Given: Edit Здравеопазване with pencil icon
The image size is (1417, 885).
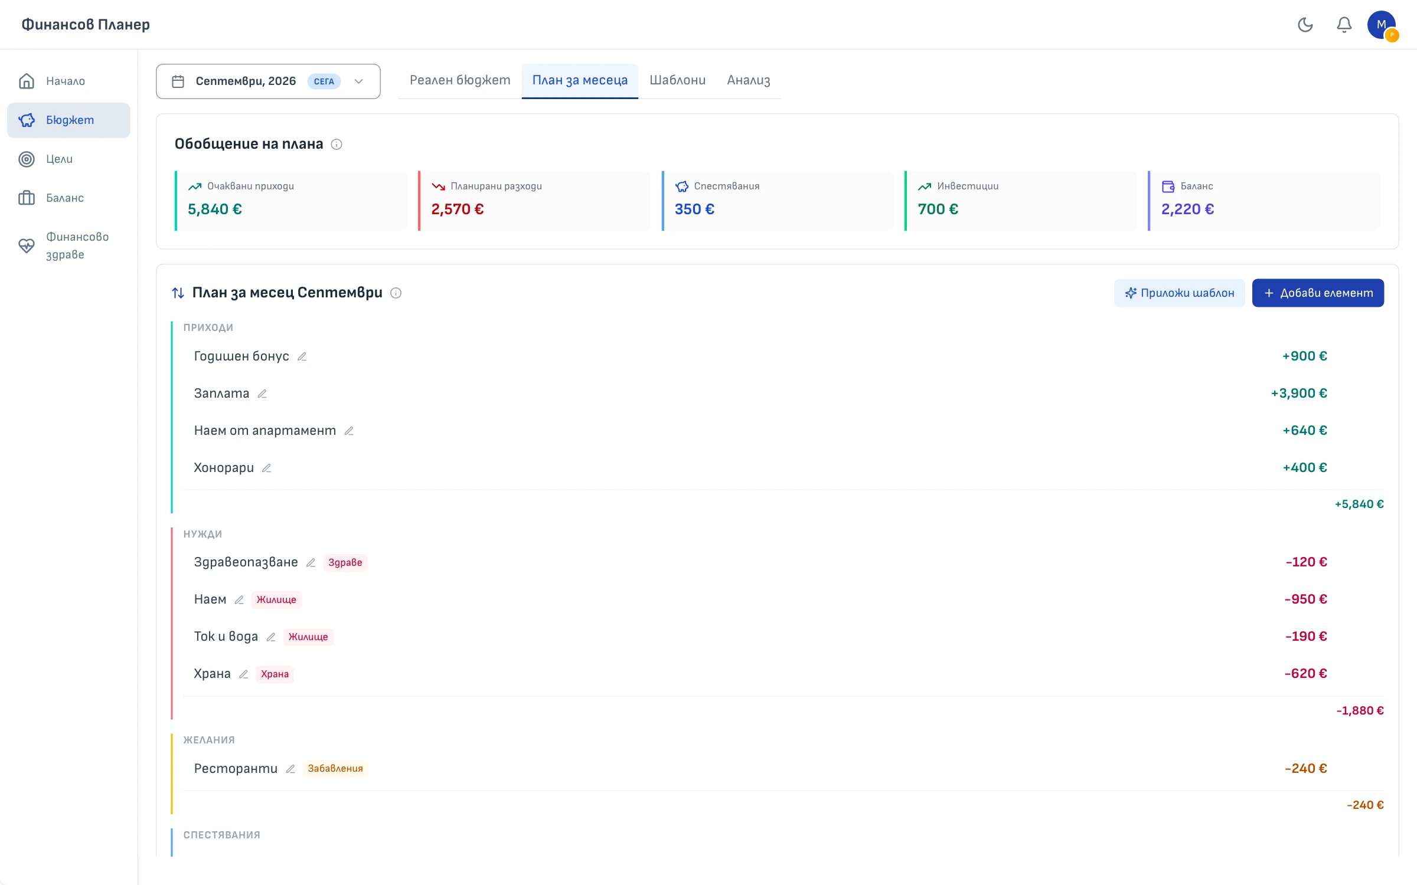Looking at the screenshot, I should pos(311,563).
